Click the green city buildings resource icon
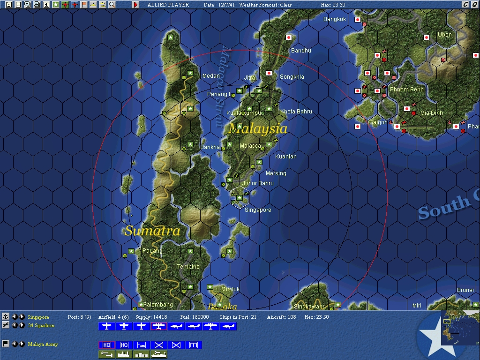480x360 pixels. pyautogui.click(x=142, y=354)
